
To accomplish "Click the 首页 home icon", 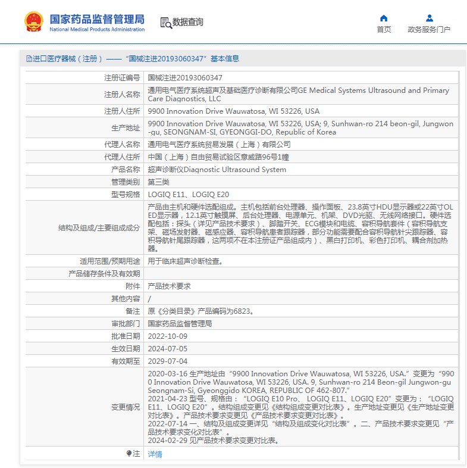I will coord(384,18).
